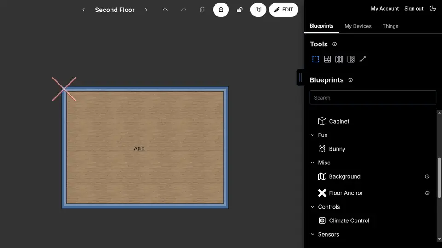Open the Background item info icon
Viewport: 442px width, 248px height.
(427, 176)
